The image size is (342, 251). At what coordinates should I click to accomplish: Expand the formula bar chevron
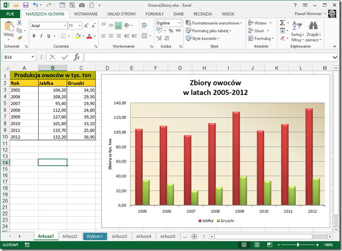click(x=335, y=57)
